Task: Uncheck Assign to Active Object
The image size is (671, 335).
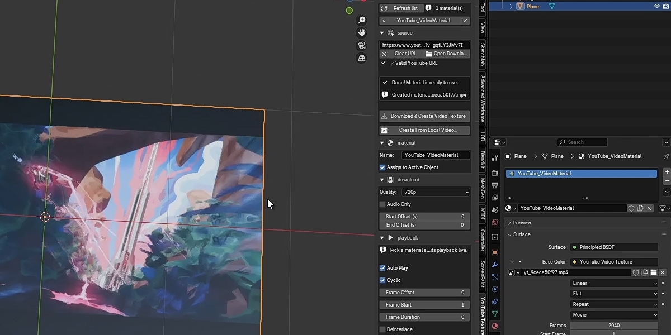Action: point(382,167)
